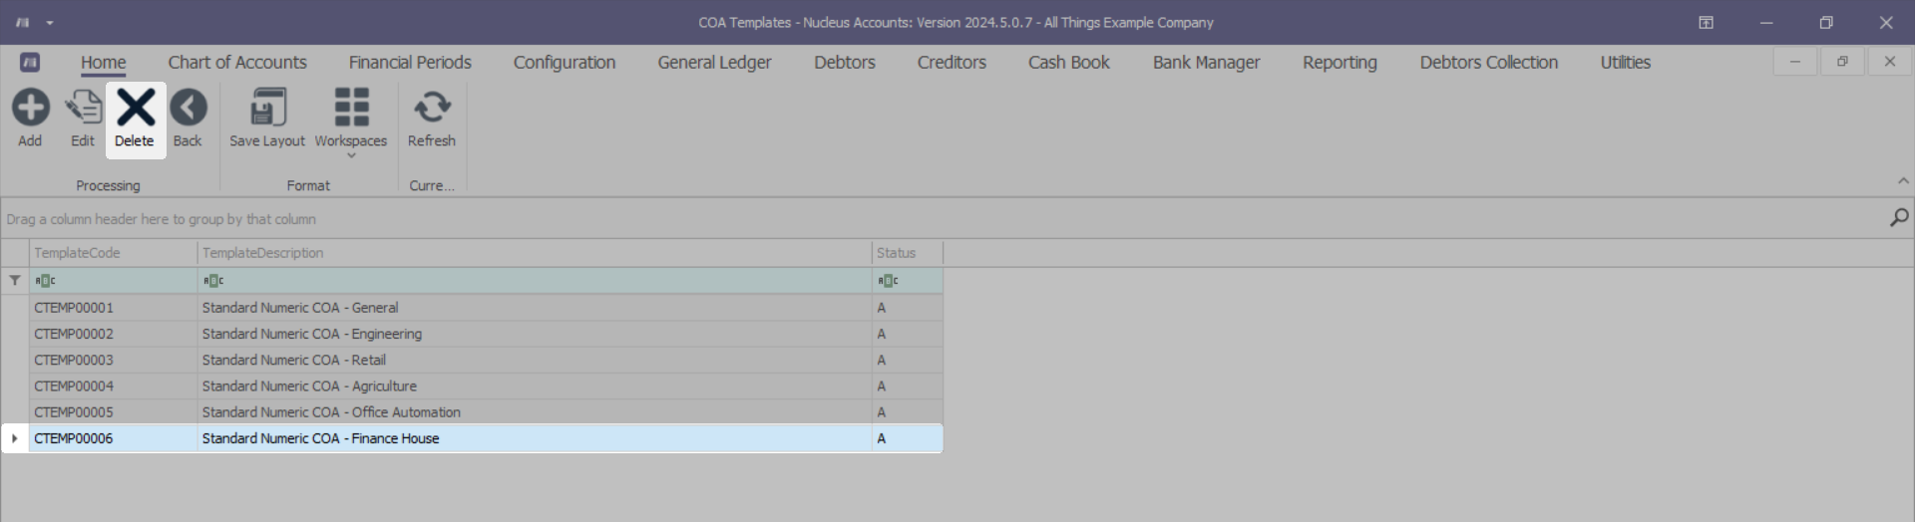1915x522 pixels.
Task: Click Status cell of Finance House row
Action: (907, 438)
